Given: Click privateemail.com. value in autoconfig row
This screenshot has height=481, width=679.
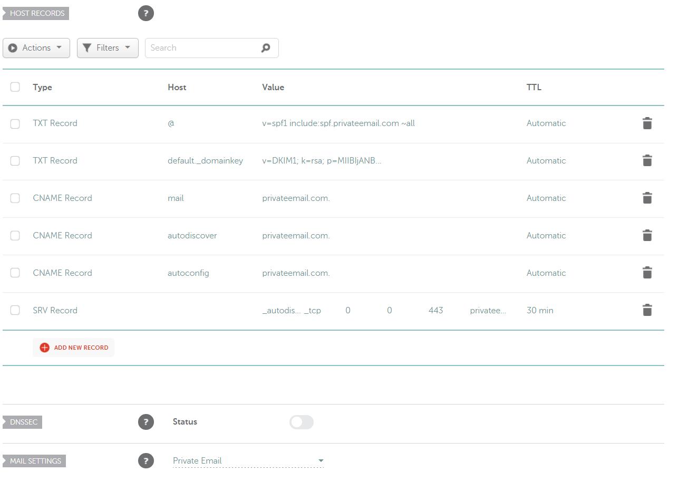Looking at the screenshot, I should pos(296,273).
